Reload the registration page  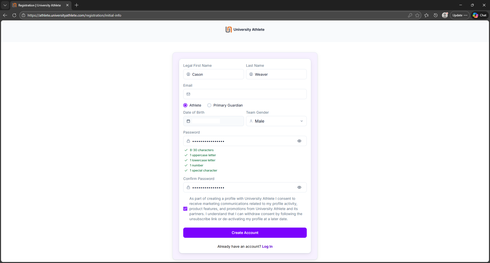[x=14, y=15]
